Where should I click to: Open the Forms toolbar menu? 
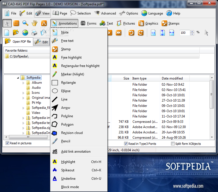point(89,23)
